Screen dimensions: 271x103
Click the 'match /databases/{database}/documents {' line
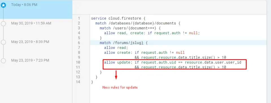point(138,23)
